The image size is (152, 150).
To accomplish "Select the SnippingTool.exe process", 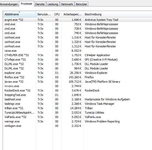I will tap(77, 95).
